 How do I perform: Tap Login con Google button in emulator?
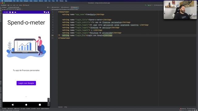coord(26,83)
